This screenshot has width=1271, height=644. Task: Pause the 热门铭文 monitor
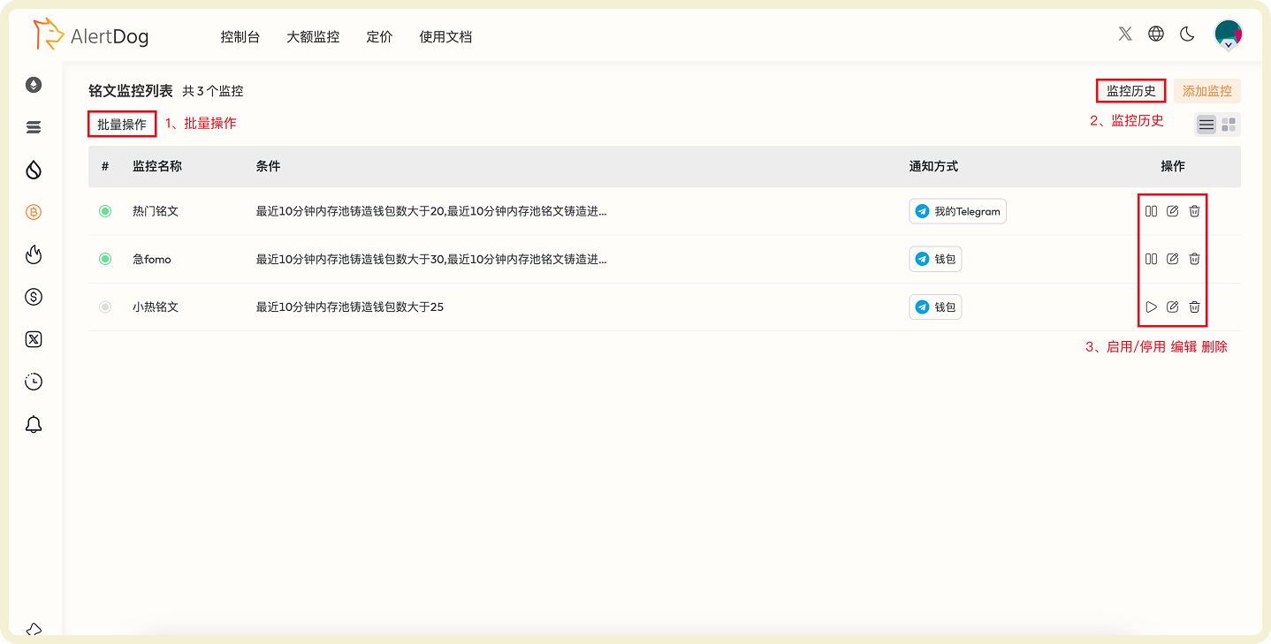[1151, 210]
